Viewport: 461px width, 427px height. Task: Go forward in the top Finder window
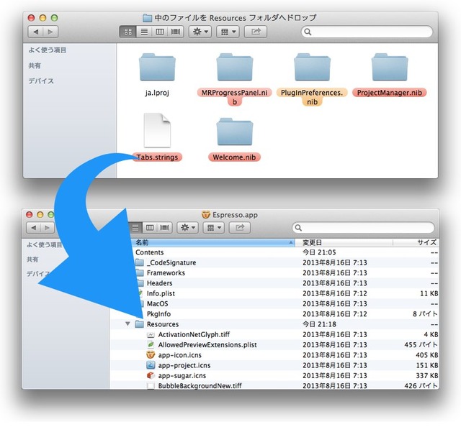point(50,32)
